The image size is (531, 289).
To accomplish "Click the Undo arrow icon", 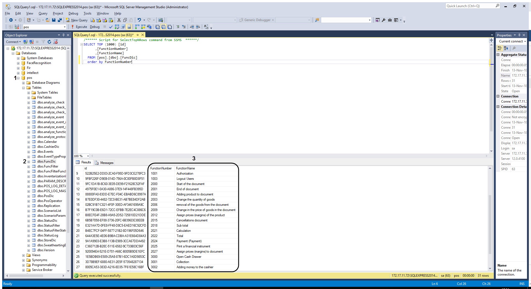I will tap(139, 20).
